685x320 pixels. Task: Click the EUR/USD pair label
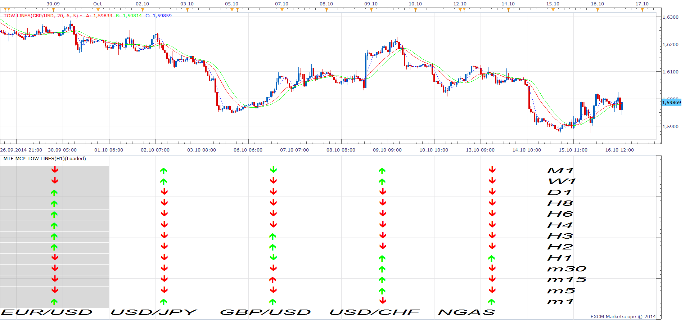[x=47, y=312]
